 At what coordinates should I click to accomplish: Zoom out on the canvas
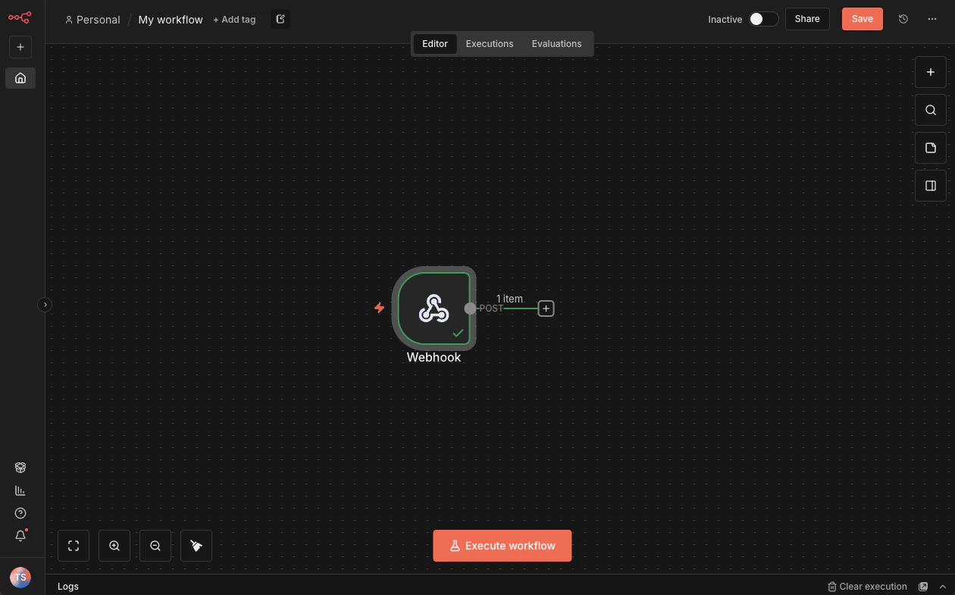coord(155,546)
